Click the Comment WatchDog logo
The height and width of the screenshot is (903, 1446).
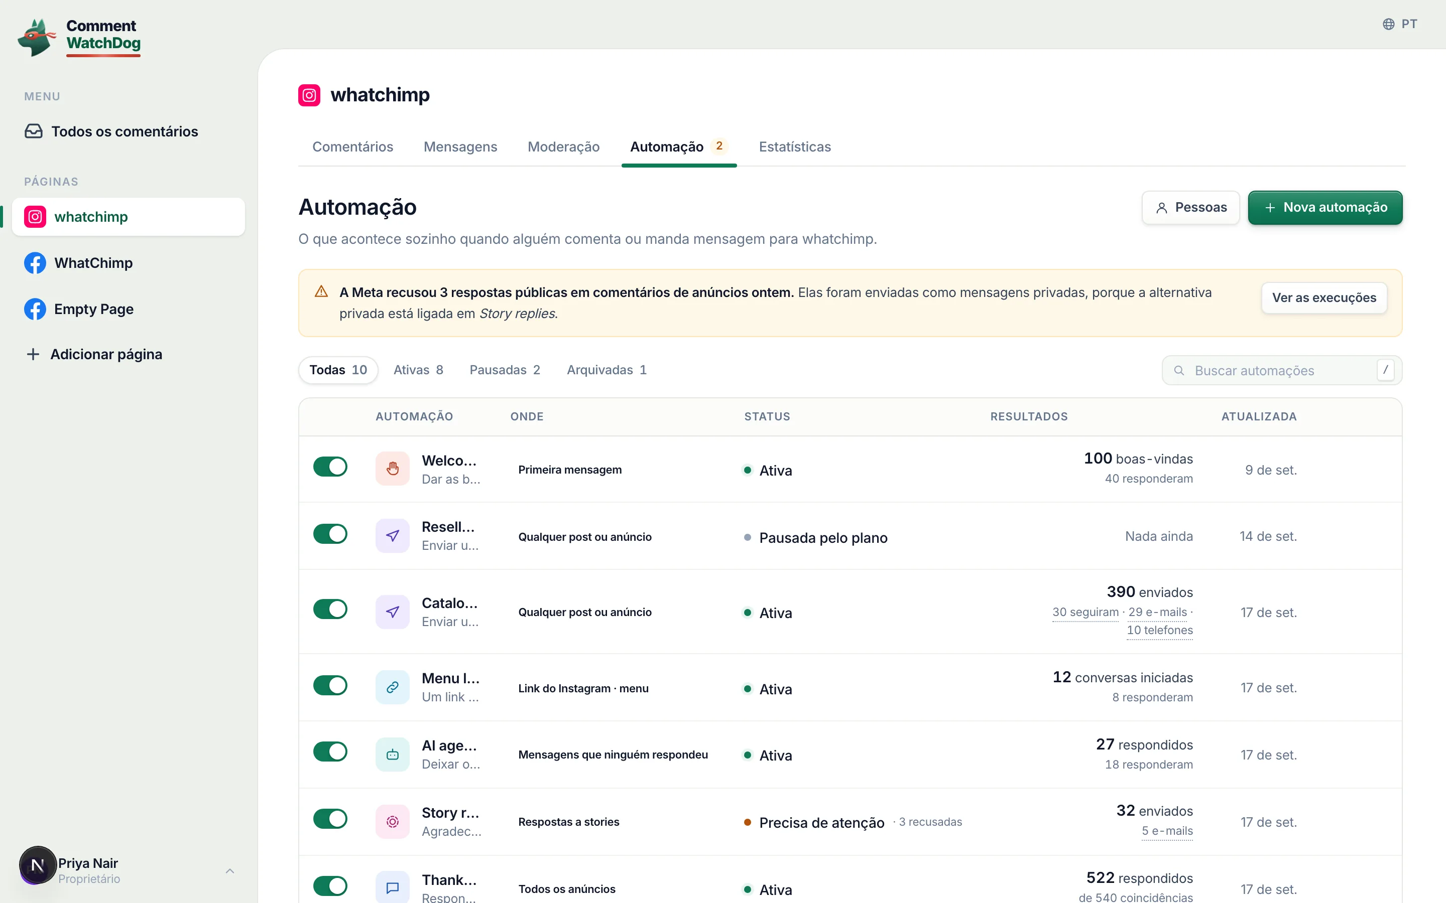79,37
